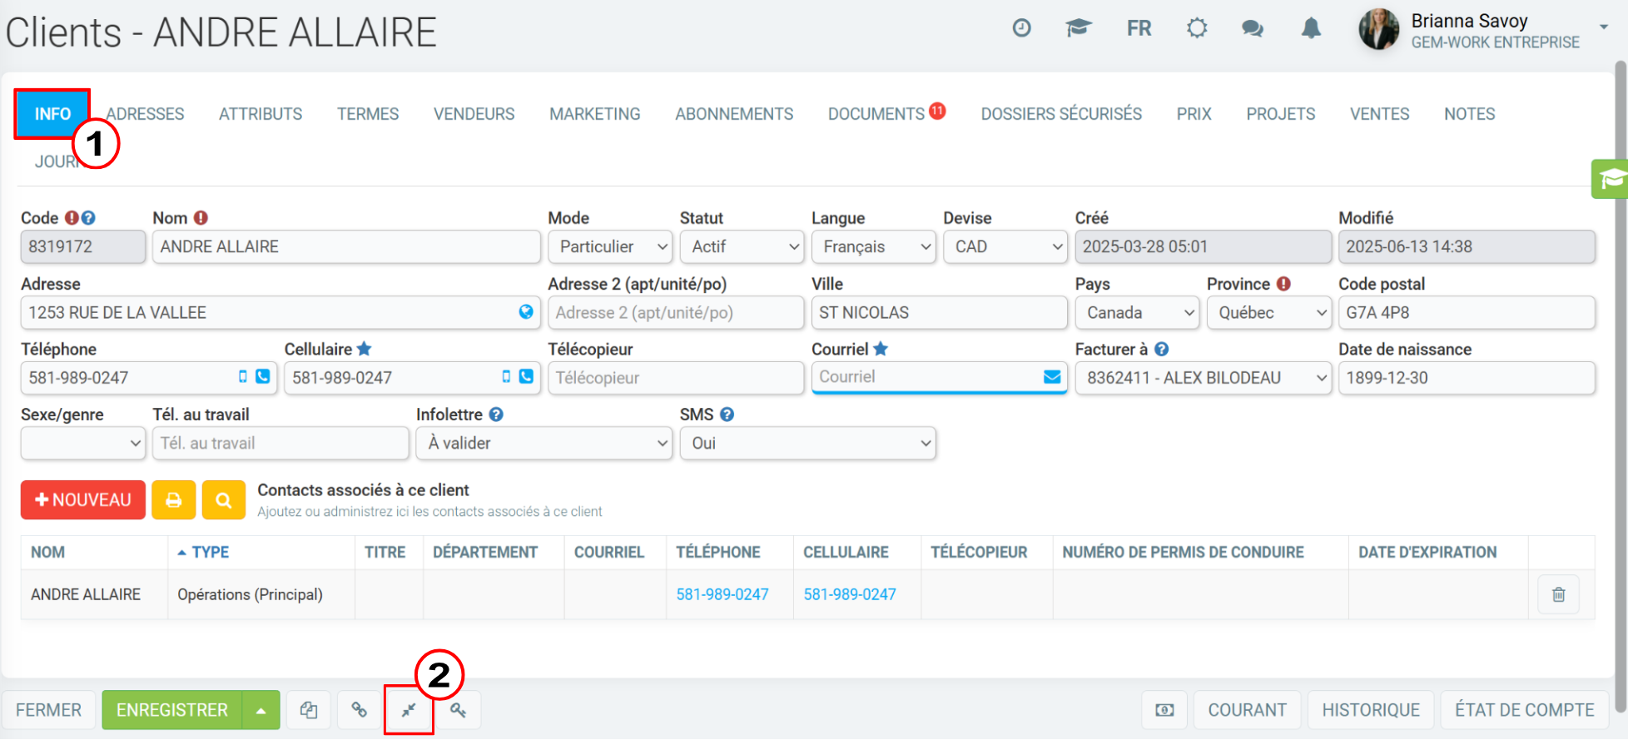1628x740 pixels.
Task: Click the yellow search contacts button
Action: 223,499
